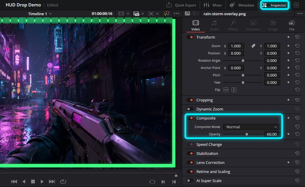Flip the clip horizontally
Screen dimensions: 305x187
pyautogui.click(x=226, y=90)
